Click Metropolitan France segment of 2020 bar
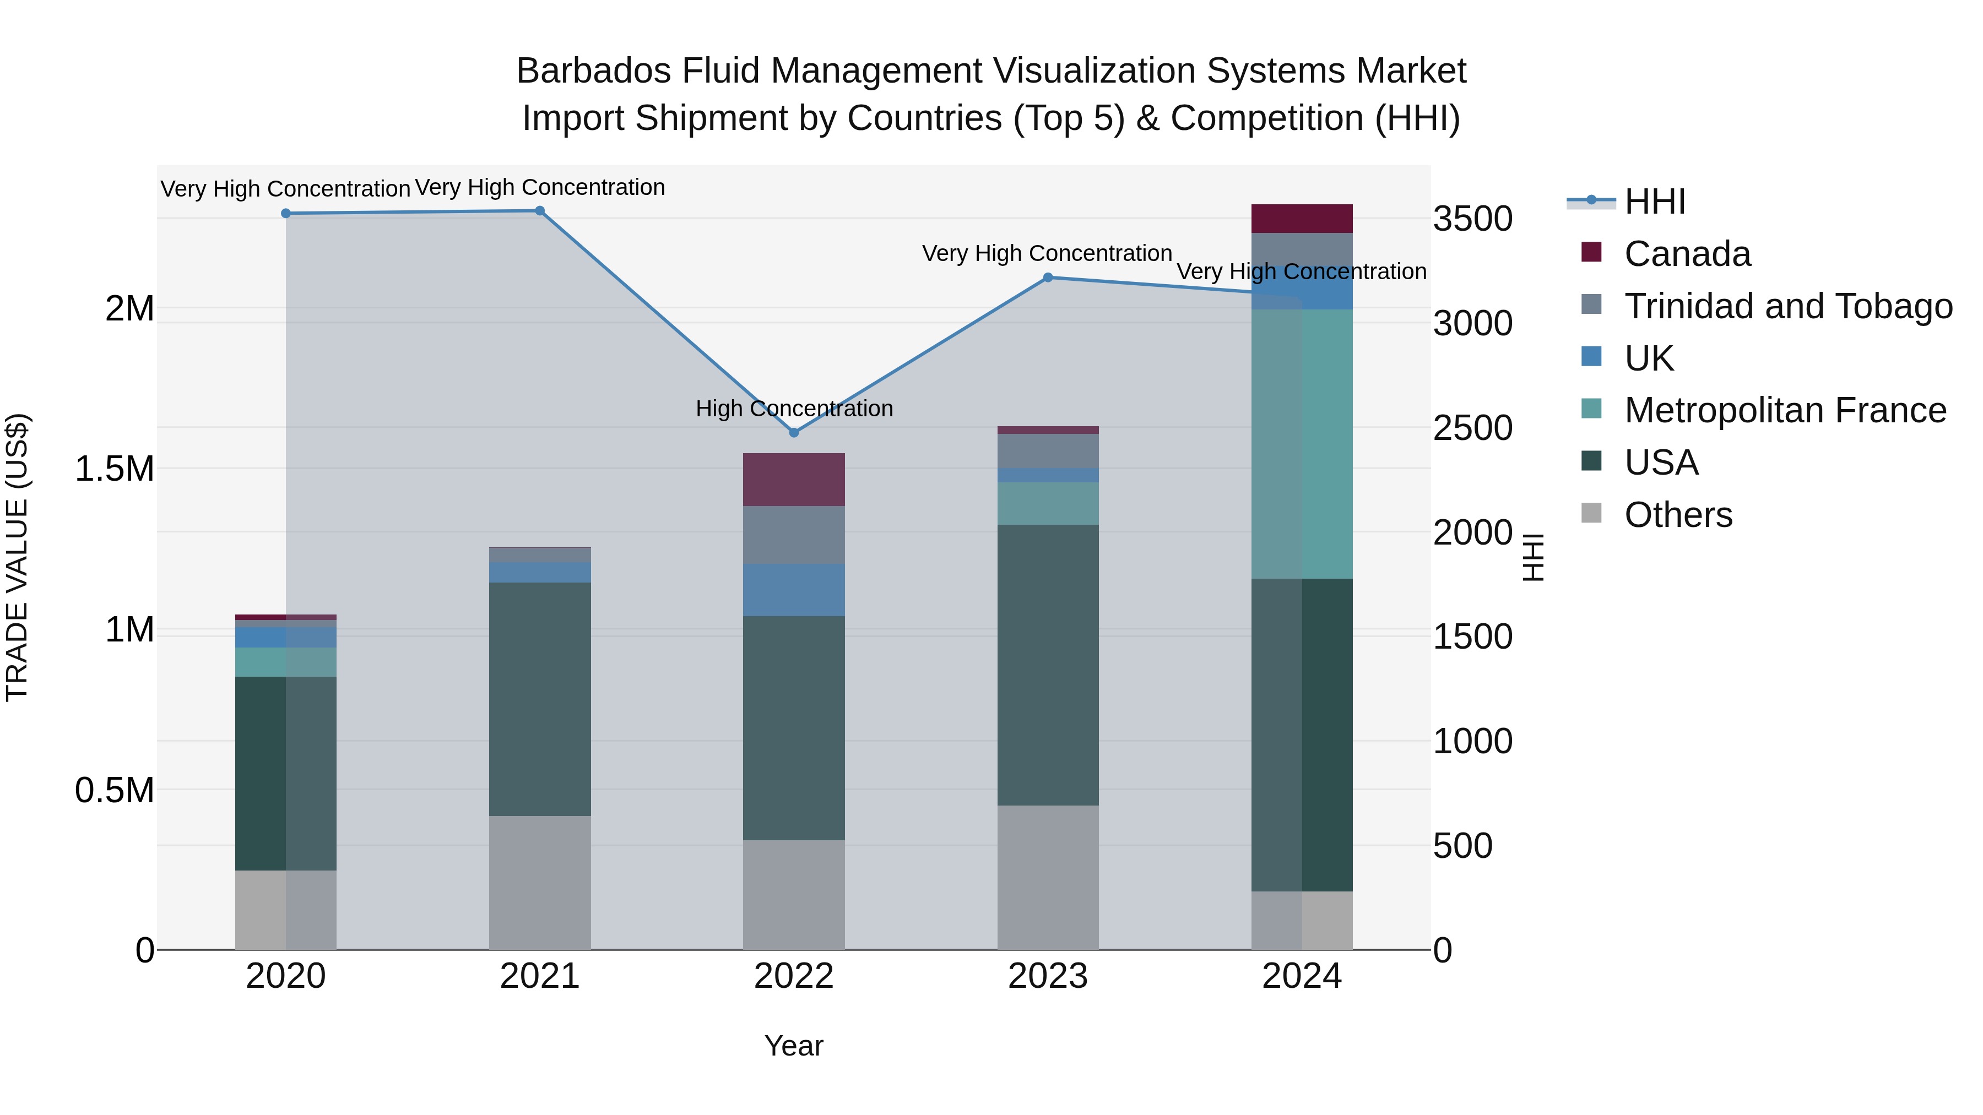 tap(285, 662)
